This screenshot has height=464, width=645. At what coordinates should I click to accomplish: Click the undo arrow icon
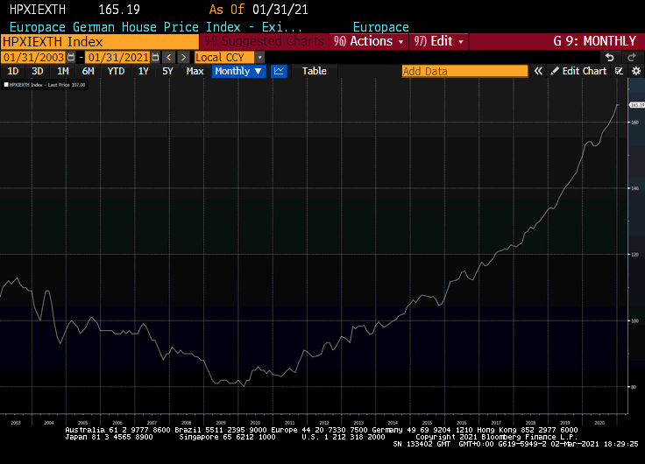pos(610,57)
